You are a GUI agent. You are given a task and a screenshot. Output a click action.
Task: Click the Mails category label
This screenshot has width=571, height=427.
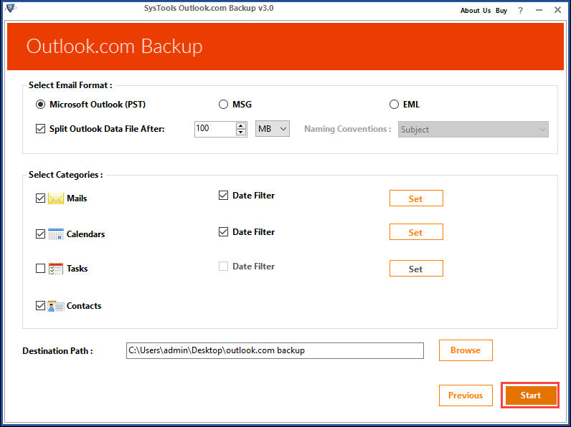(77, 198)
